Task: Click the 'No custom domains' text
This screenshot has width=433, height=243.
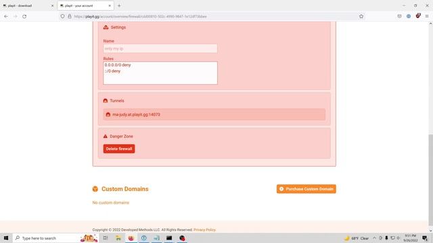Action: (111, 202)
